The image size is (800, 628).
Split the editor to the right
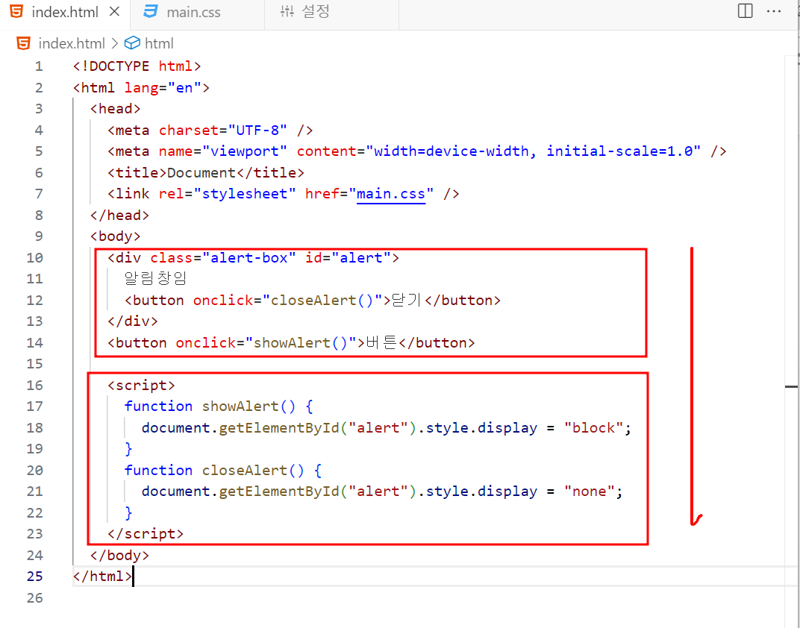(x=745, y=10)
